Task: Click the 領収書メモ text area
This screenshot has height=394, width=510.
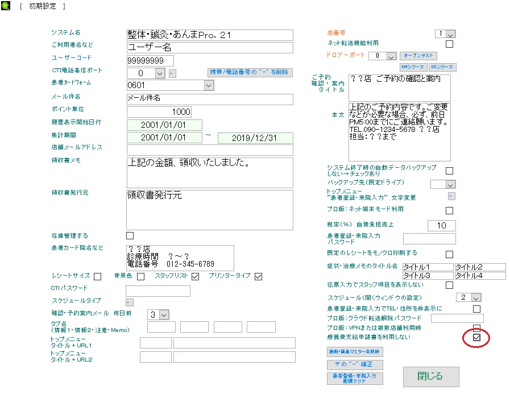Action: 210,173
